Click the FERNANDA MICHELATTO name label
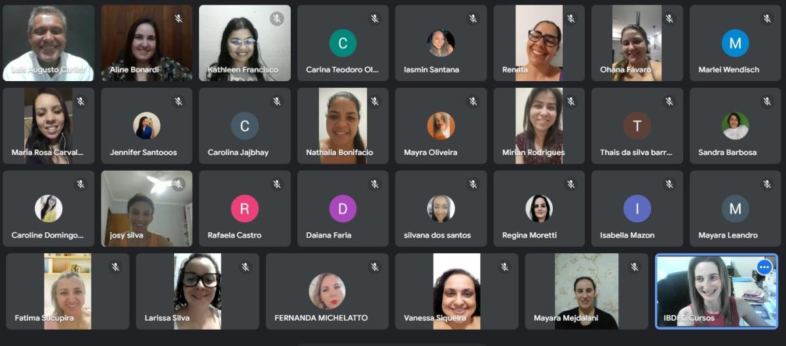Screen dimensions: 786x346 click(x=321, y=319)
